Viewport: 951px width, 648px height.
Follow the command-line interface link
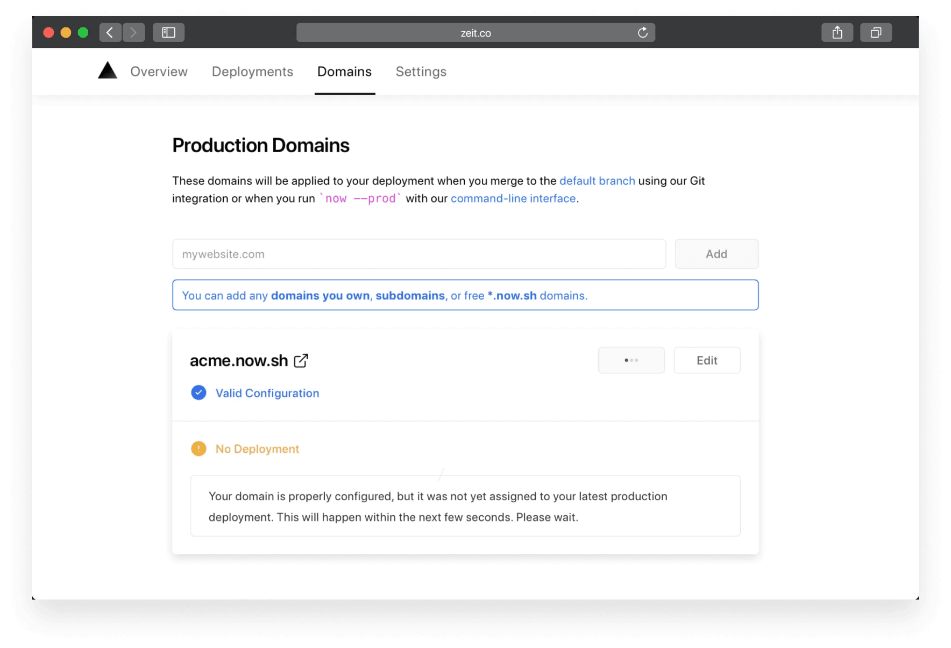pos(513,198)
